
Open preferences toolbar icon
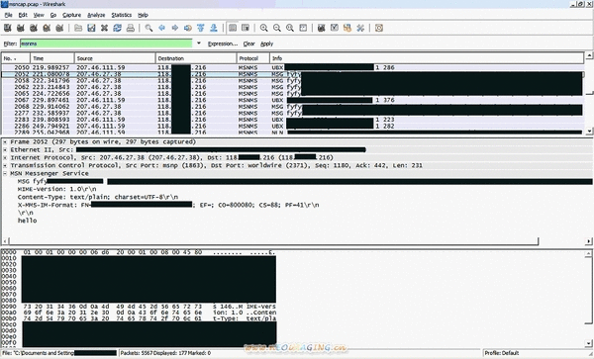click(x=360, y=28)
